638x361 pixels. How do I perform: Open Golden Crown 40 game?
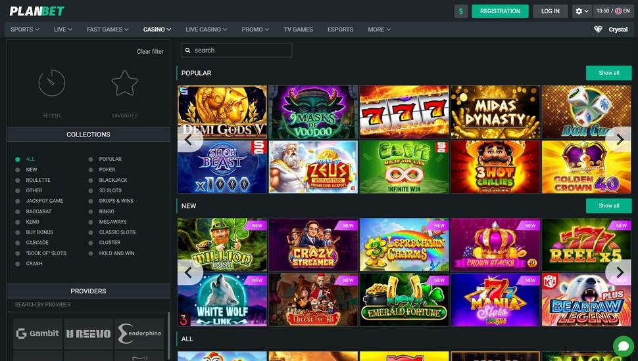point(586,167)
